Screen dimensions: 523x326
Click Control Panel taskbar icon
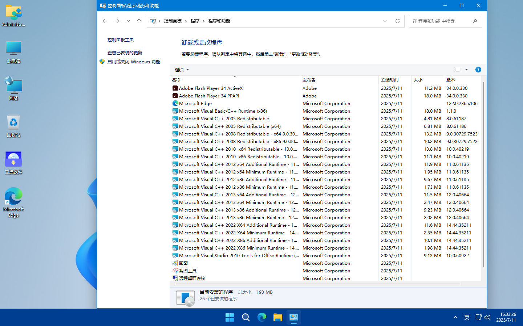294,317
